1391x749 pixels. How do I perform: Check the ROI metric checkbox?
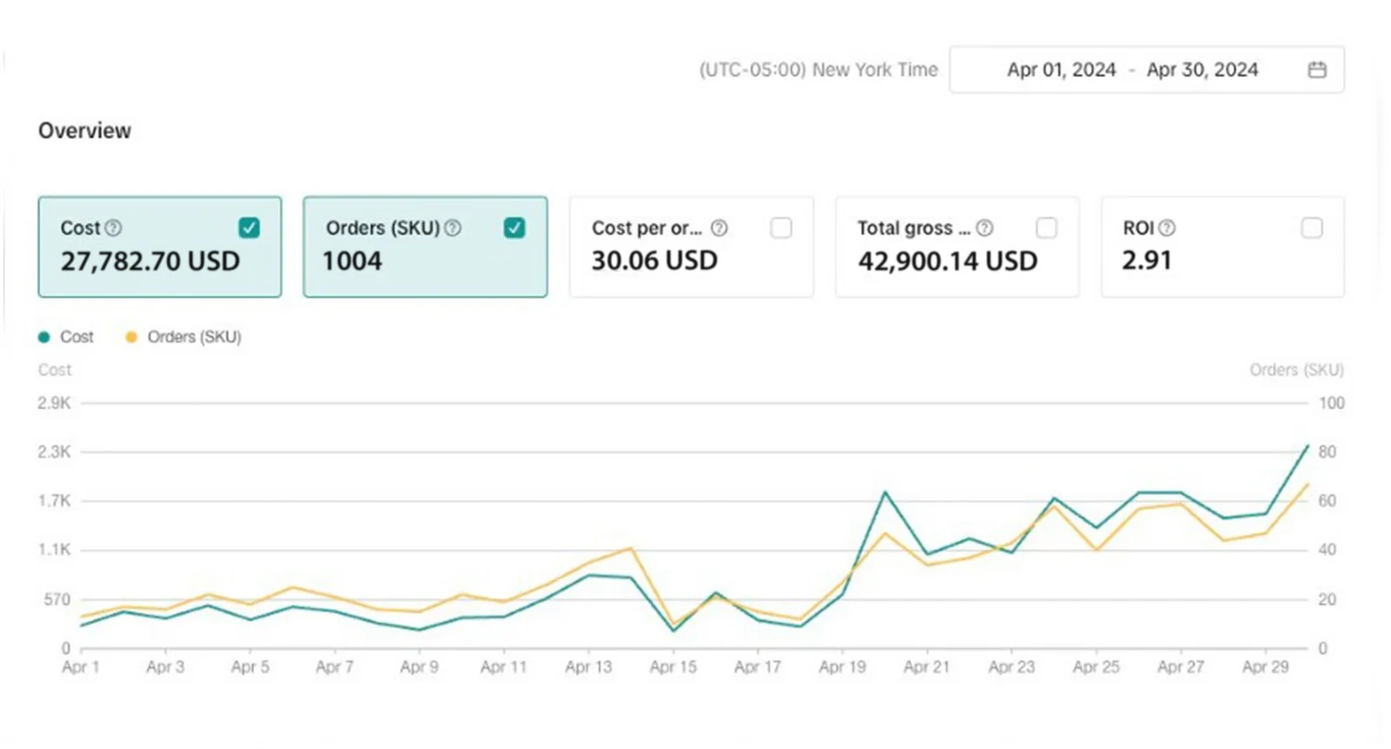click(x=1311, y=228)
